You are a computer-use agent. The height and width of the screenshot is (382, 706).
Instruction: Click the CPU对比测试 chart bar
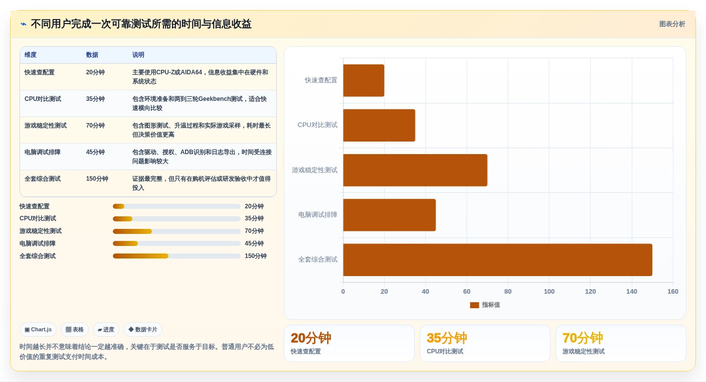click(x=379, y=125)
